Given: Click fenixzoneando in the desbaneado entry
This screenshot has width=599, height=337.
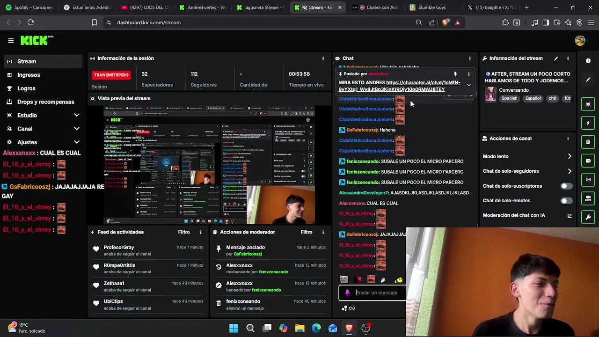Looking at the screenshot, I should 273,272.
